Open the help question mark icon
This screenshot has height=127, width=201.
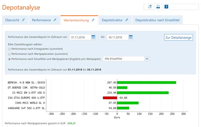point(166,7)
